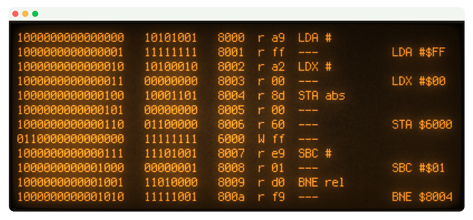This screenshot has width=473, height=220.
Task: Click opcode 'SBC #' in row 8007
Action: click(315, 153)
